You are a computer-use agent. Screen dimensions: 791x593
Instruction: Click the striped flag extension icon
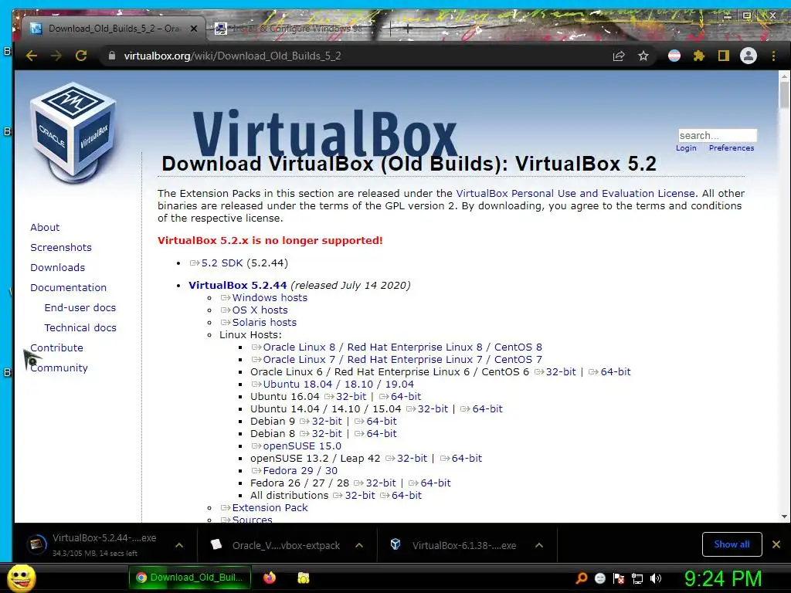(x=674, y=56)
